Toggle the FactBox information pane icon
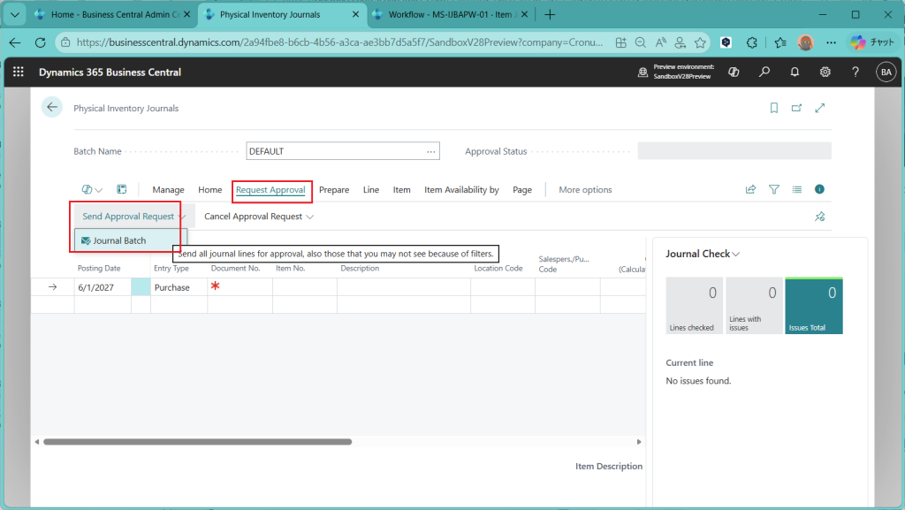905x510 pixels. (x=819, y=189)
